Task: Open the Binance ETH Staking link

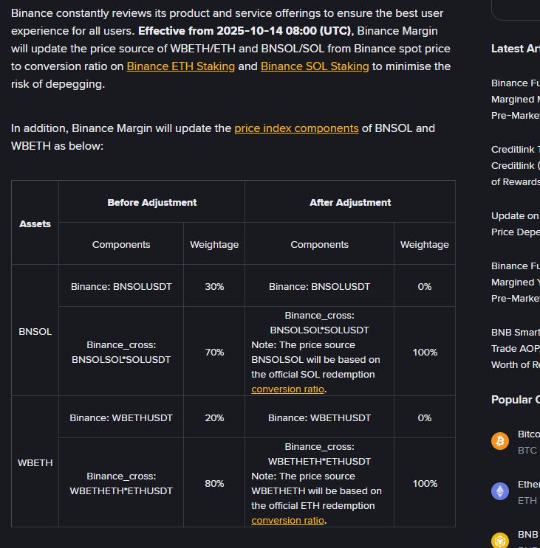Action: coord(180,66)
